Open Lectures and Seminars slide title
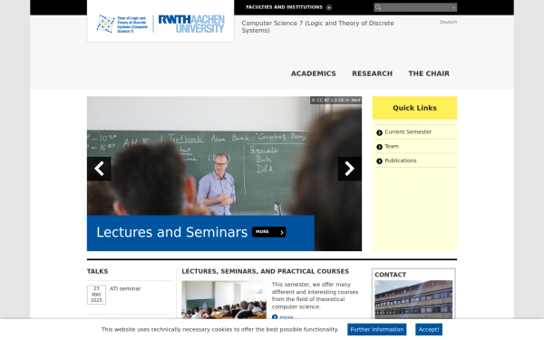Screen dimensions: 544x340 tap(171, 232)
